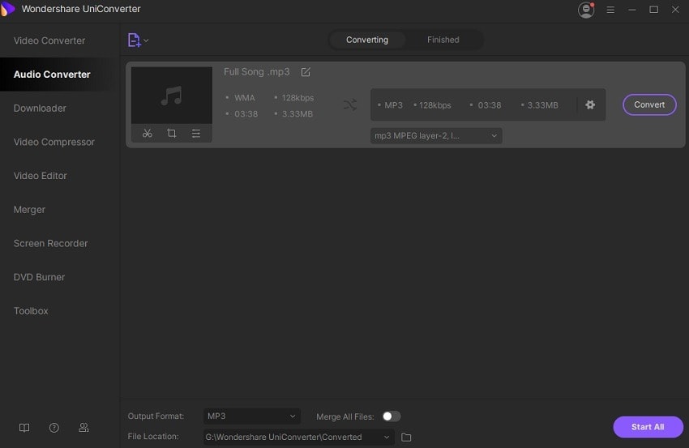
Task: Switch to the Finished tab
Action: 443,40
